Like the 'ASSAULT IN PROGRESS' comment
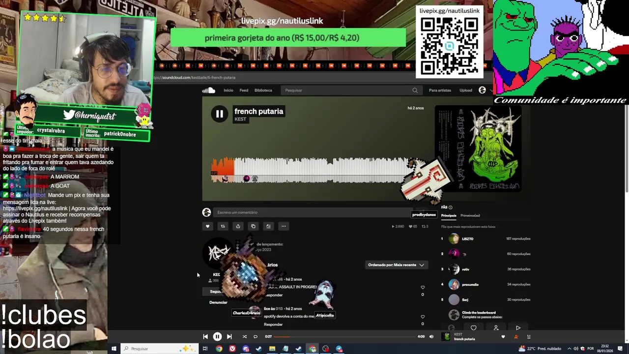 coord(423,287)
